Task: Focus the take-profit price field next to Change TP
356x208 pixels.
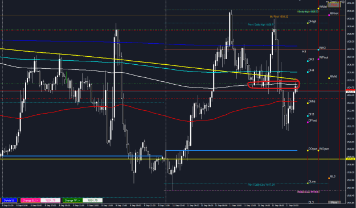Action: pyautogui.click(x=93, y=200)
